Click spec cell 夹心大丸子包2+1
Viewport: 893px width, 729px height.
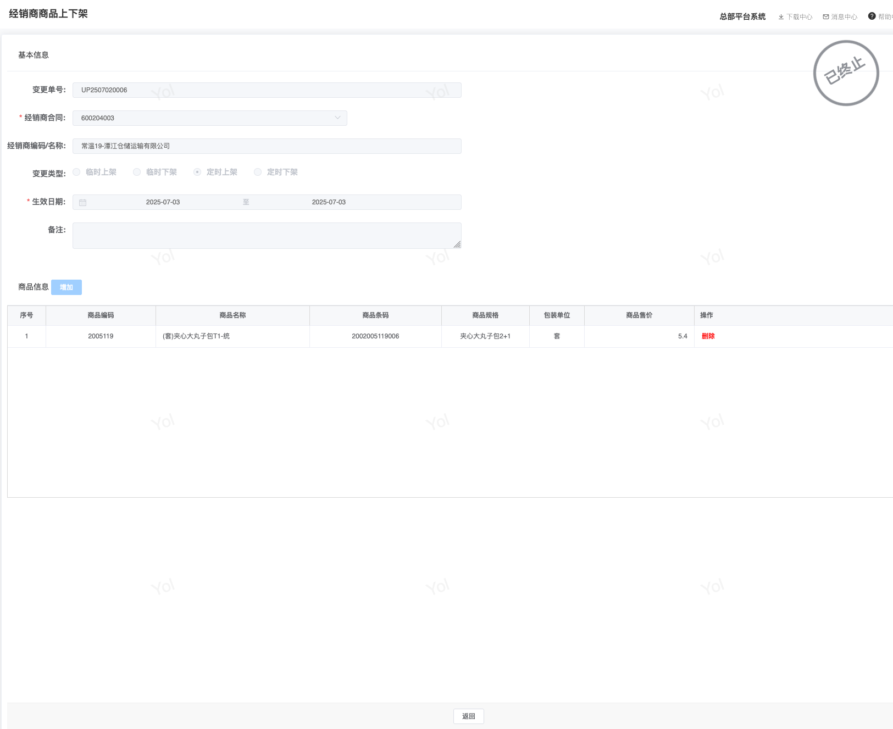485,336
